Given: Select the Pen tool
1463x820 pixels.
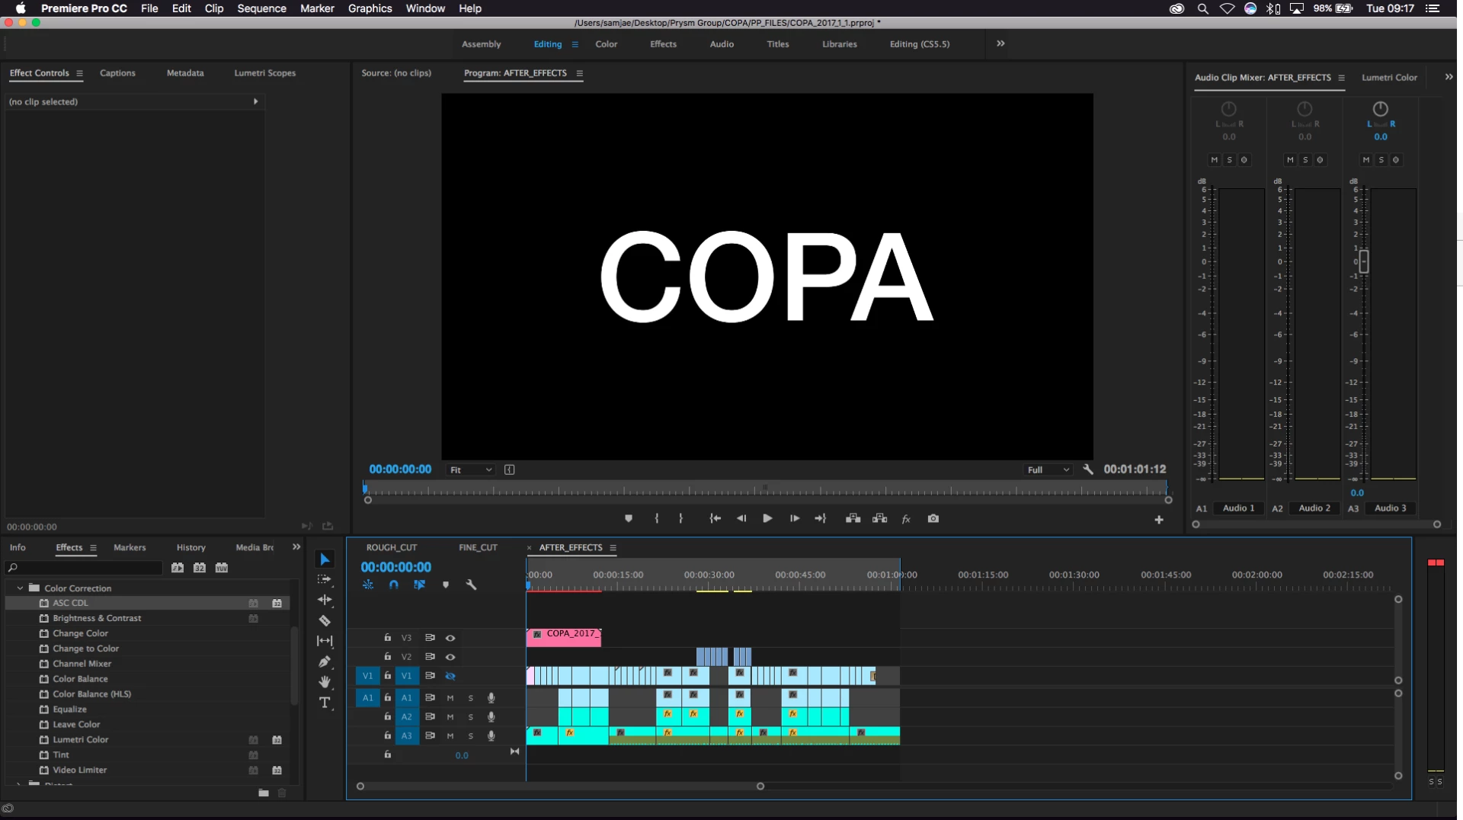Looking at the screenshot, I should coord(325,661).
